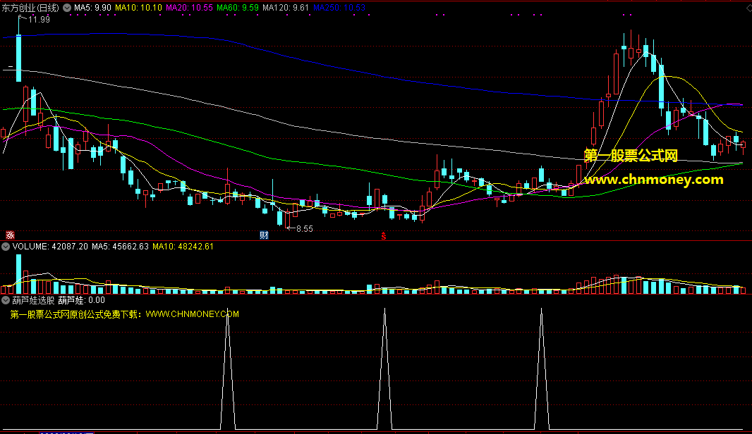Image resolution: width=752 pixels, height=434 pixels.
Task: Click the red 涨 marker icon
Action: pyautogui.click(x=10, y=235)
